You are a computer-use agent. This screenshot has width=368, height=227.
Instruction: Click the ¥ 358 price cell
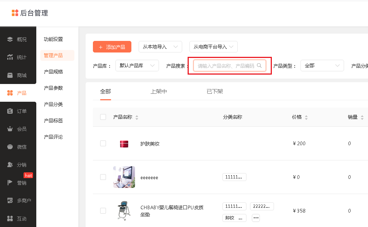299,211
